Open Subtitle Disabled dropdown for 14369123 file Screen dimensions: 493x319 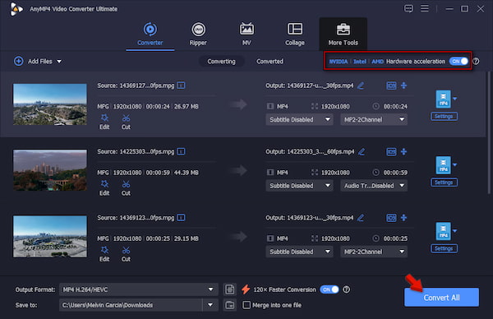[299, 252]
